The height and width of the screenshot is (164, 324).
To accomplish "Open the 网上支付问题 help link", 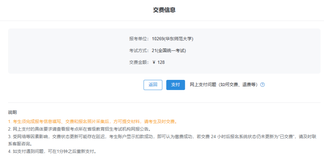I will (x=224, y=85).
